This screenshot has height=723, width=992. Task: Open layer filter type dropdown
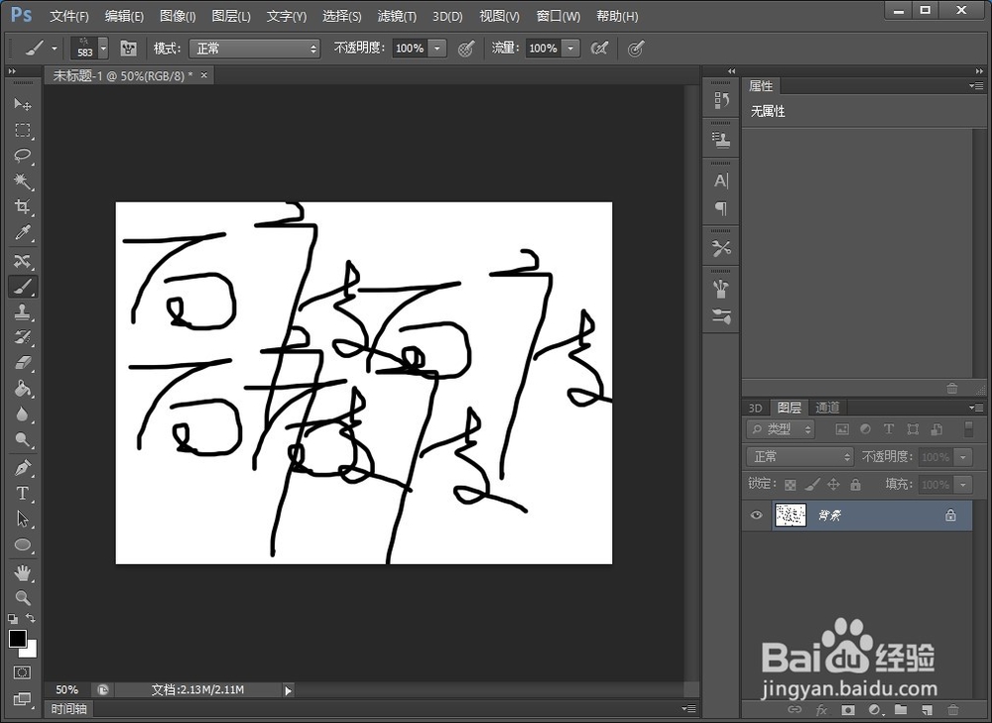click(781, 429)
